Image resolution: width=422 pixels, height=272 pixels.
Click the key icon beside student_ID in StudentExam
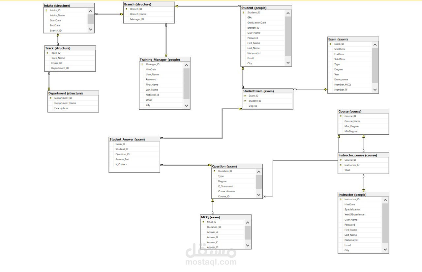point(244,101)
